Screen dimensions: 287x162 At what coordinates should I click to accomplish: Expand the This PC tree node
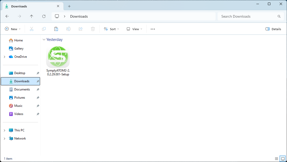point(5,130)
